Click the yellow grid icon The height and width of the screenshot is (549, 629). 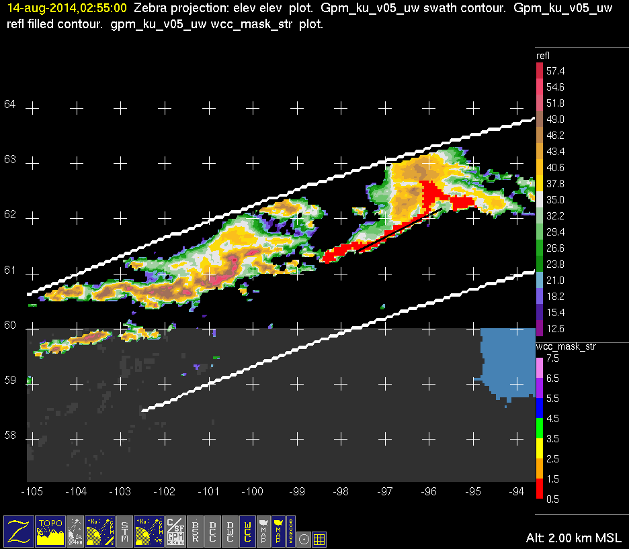319,538
